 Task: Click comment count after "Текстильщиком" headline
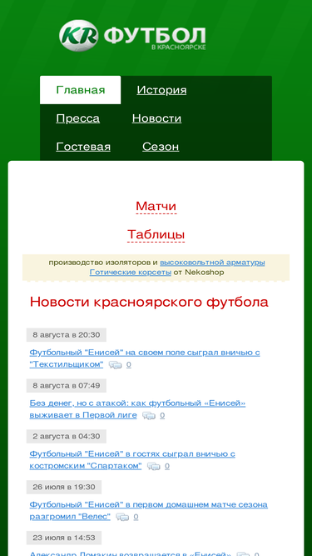pos(129,364)
